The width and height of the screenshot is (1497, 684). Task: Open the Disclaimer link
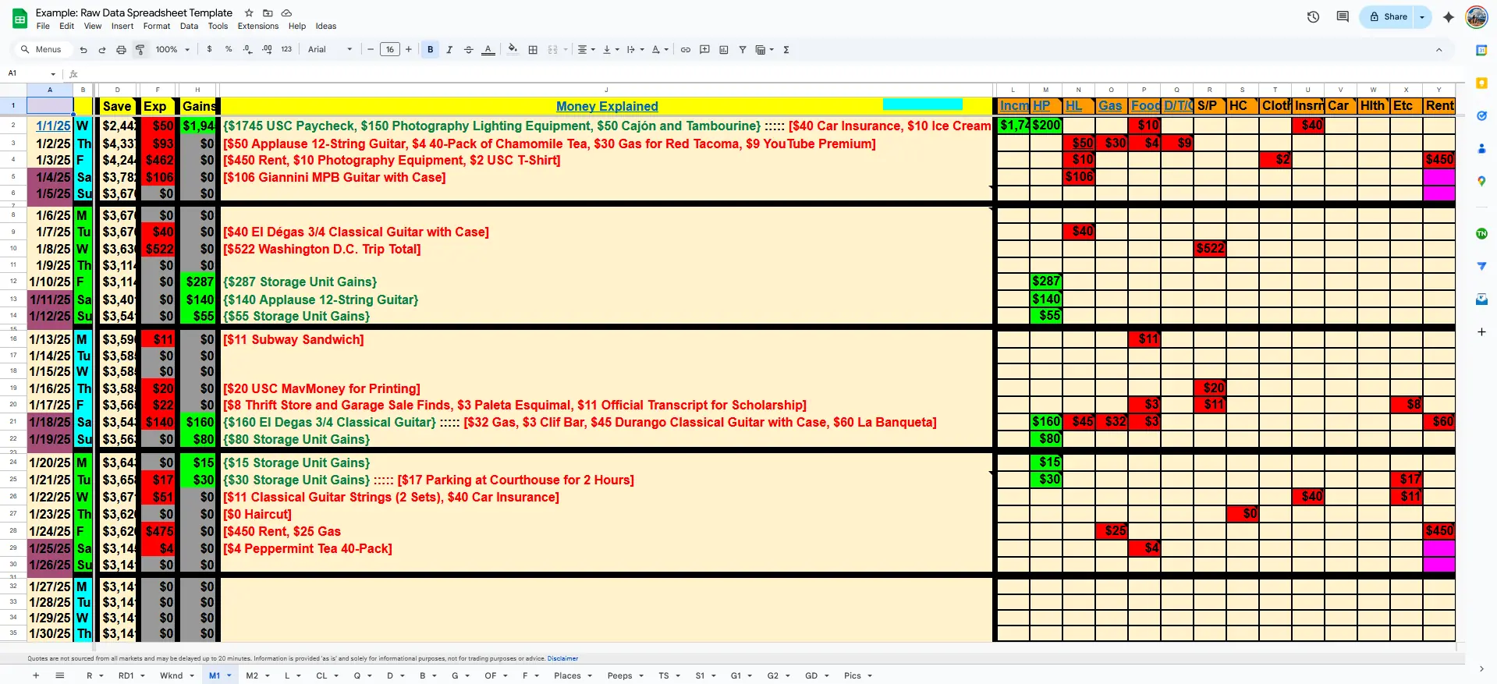[x=562, y=658]
